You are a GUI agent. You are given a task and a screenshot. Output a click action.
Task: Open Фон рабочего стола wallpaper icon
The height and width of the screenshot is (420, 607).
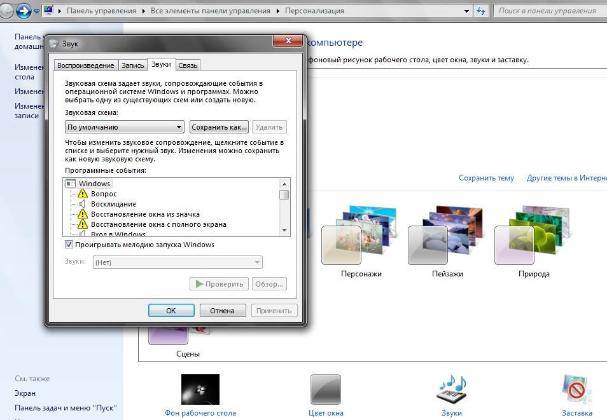[x=200, y=390]
